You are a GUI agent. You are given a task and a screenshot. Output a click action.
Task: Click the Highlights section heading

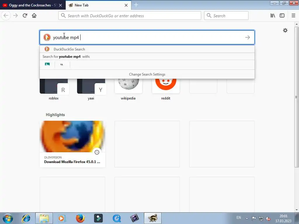pyautogui.click(x=55, y=115)
